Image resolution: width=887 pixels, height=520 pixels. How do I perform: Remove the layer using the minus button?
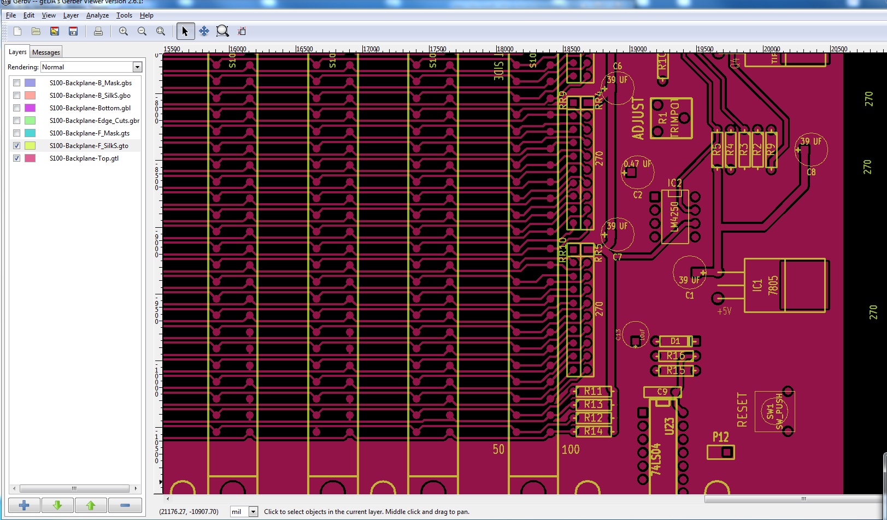[125, 505]
